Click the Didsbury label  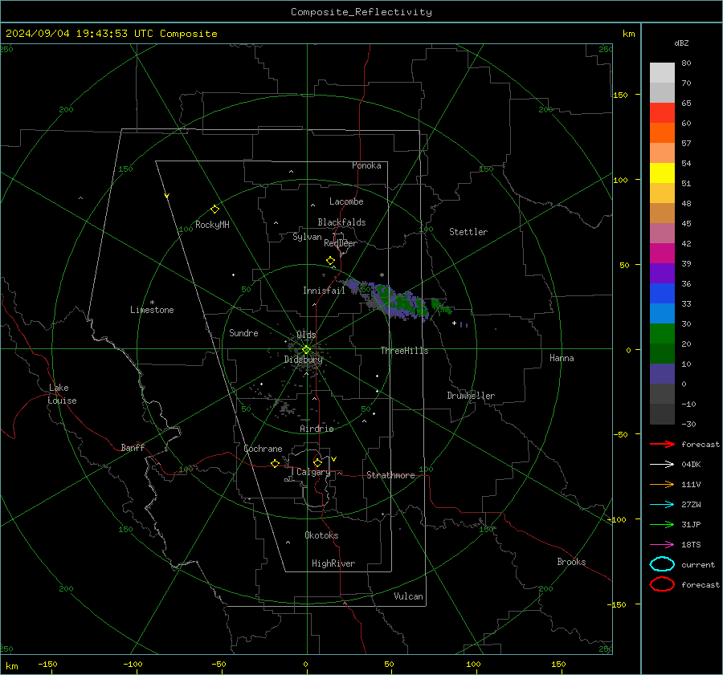coord(304,360)
